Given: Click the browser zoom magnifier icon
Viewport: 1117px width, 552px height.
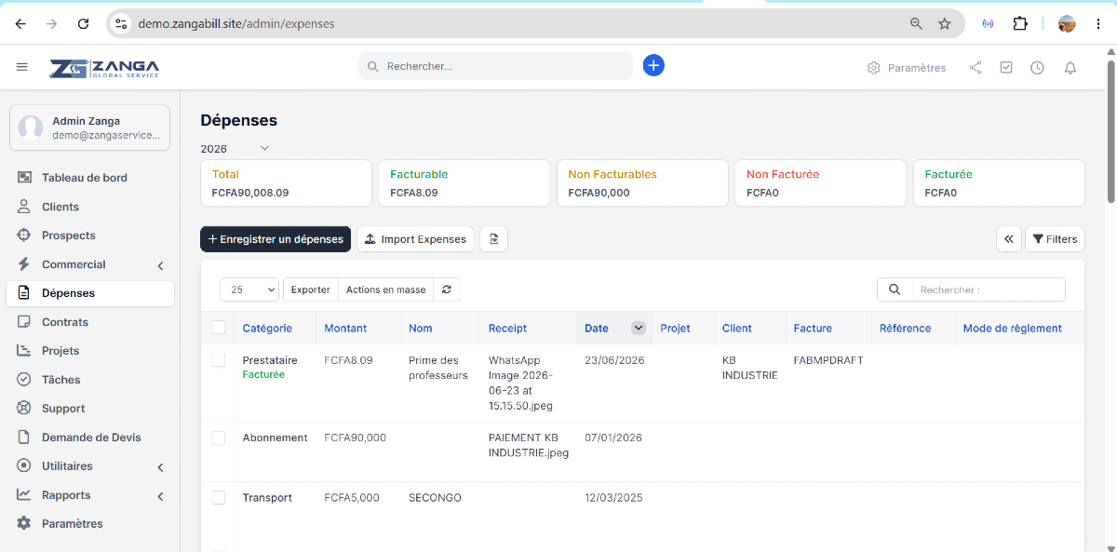Looking at the screenshot, I should [x=916, y=23].
